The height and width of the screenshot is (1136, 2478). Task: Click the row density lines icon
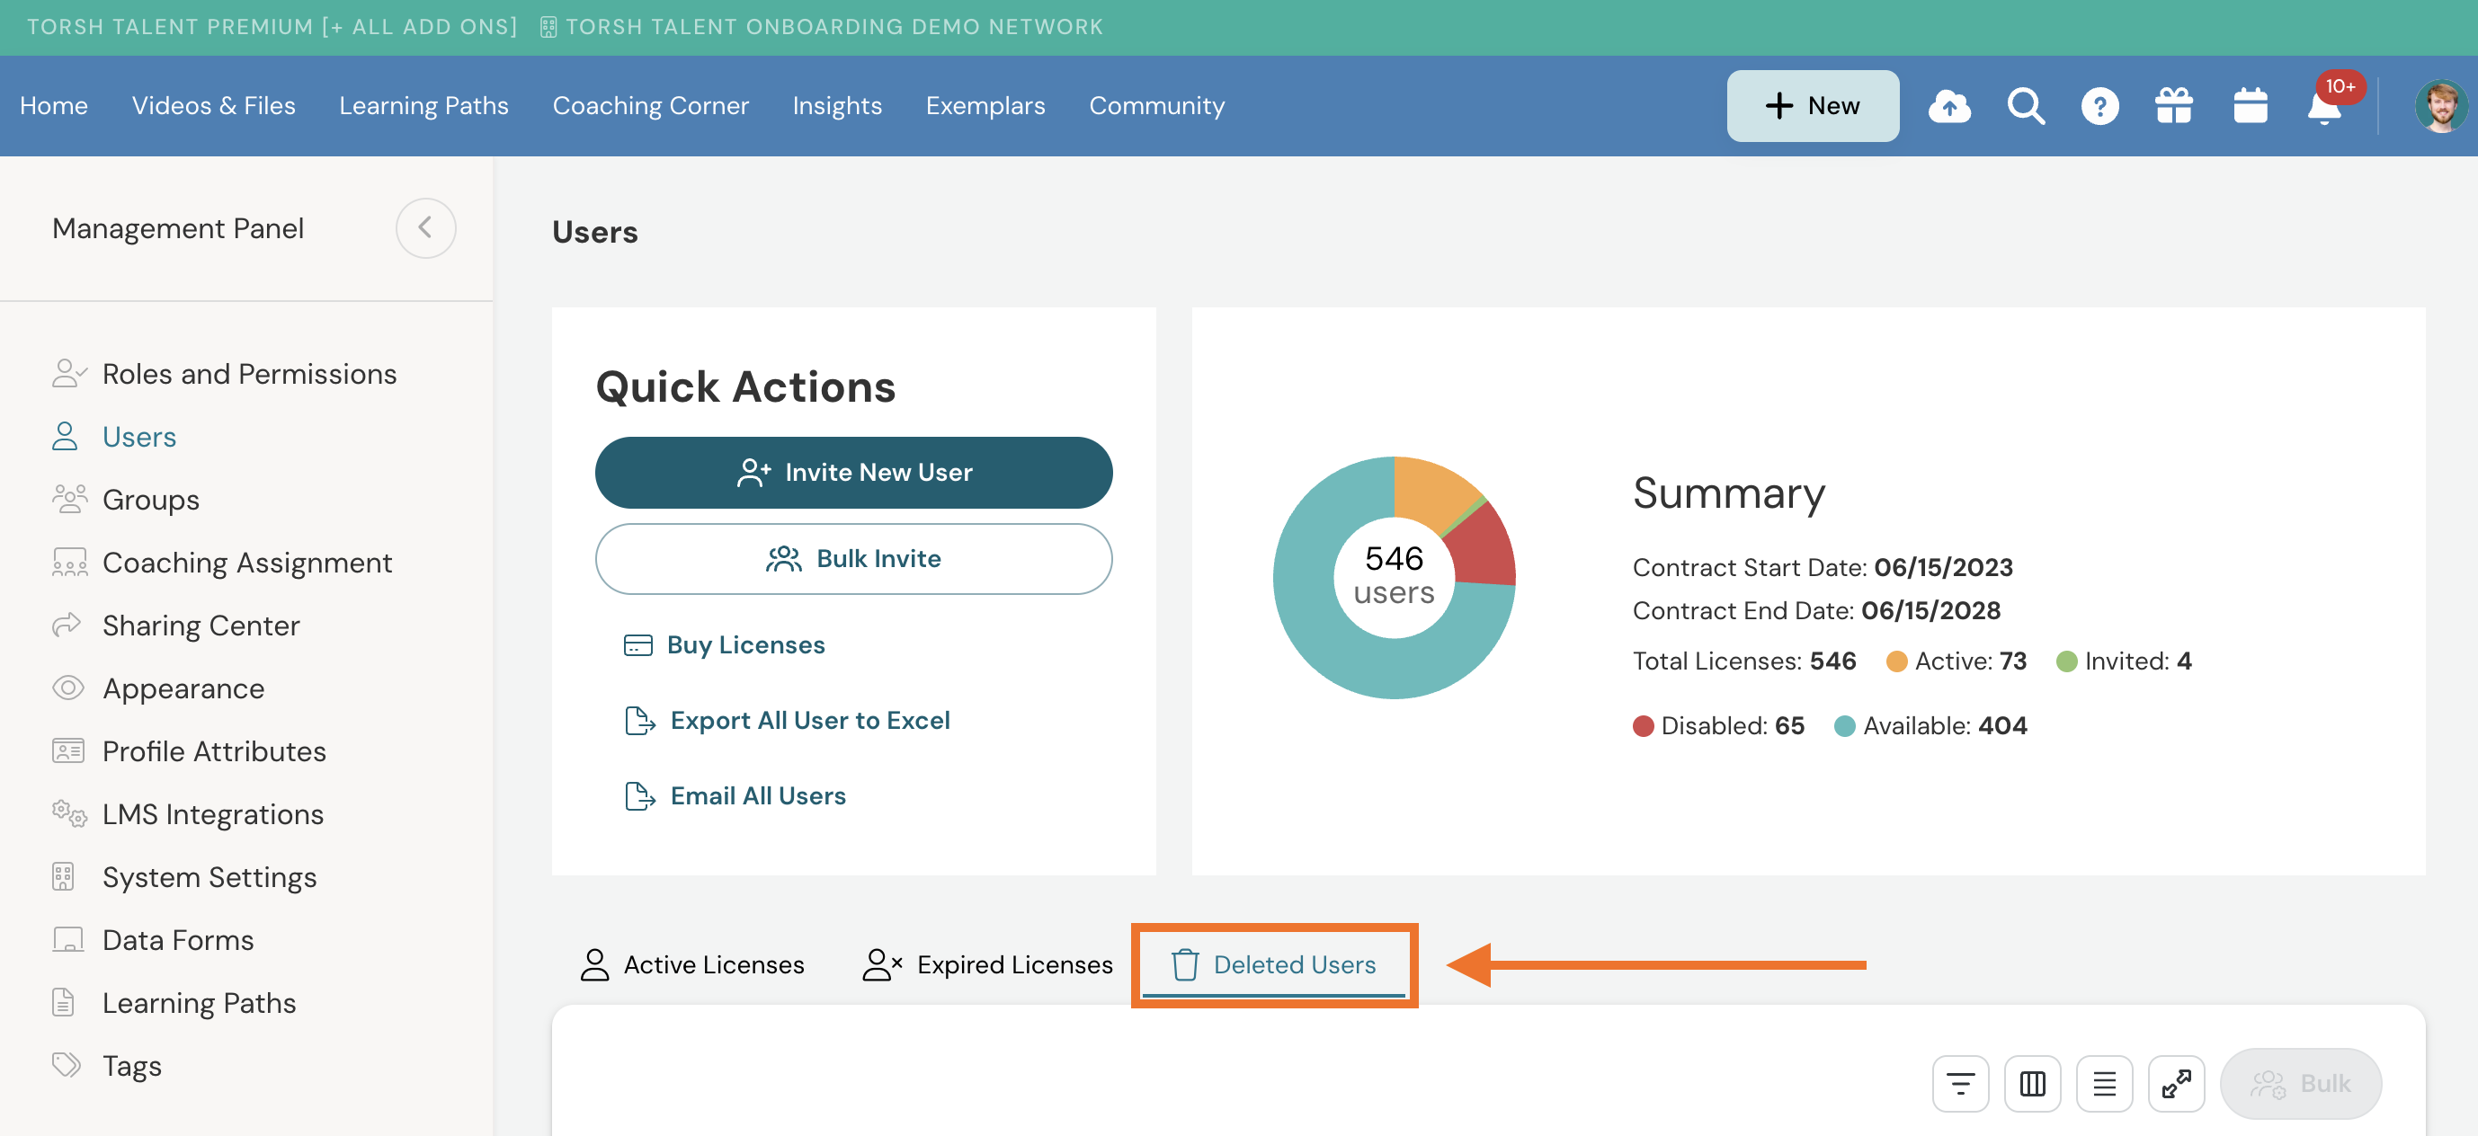tap(2104, 1083)
